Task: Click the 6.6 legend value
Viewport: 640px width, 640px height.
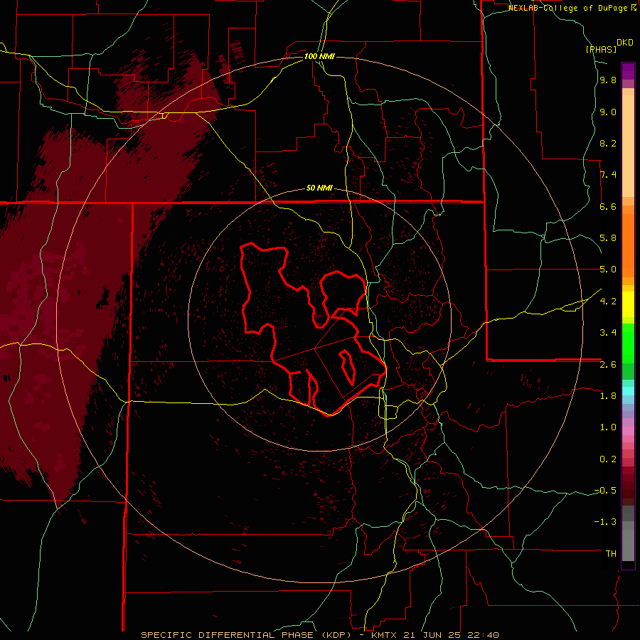Action: [x=608, y=207]
